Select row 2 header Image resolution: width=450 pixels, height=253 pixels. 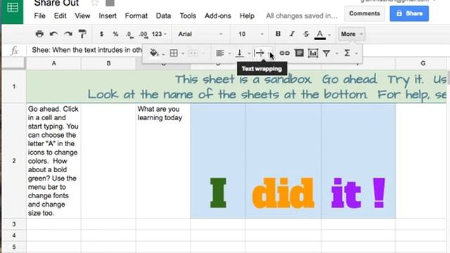tap(14, 161)
